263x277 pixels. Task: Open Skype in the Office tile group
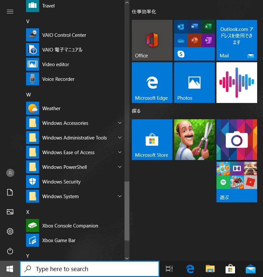click(x=181, y=54)
